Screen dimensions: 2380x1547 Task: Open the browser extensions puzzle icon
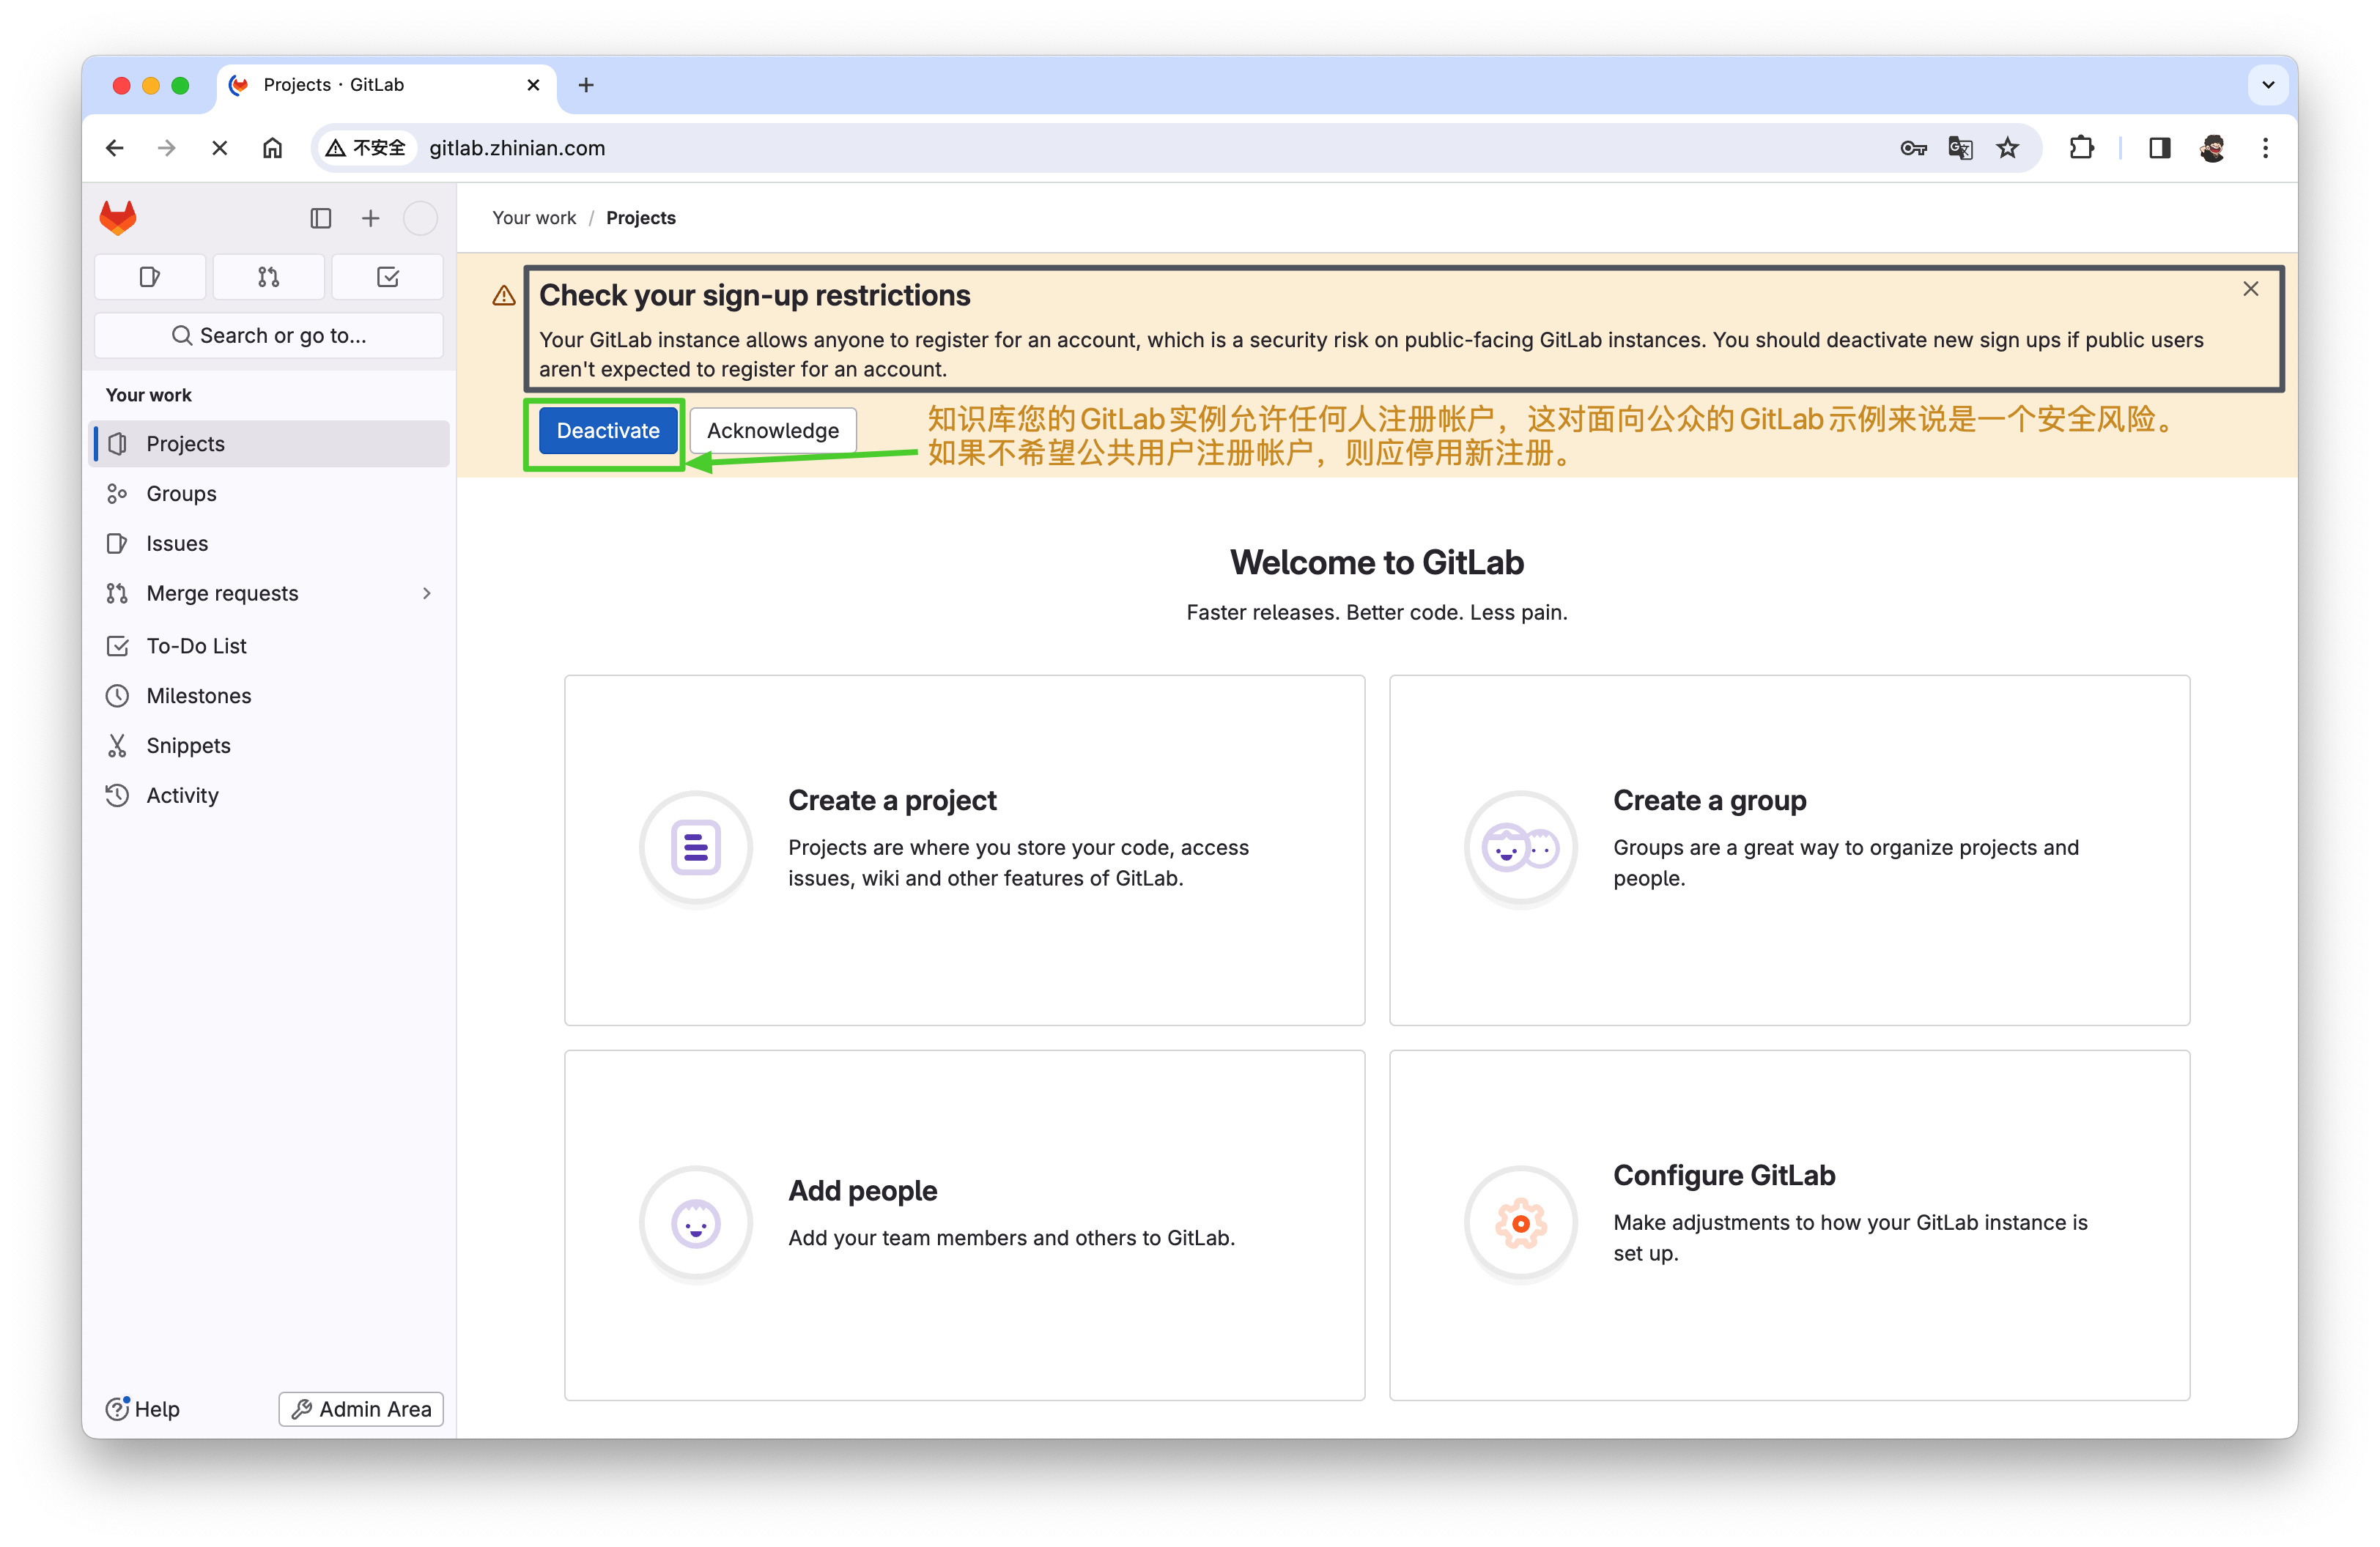point(2081,148)
